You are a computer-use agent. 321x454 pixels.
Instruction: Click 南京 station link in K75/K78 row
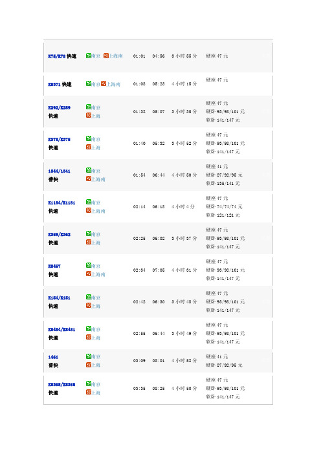point(96,56)
